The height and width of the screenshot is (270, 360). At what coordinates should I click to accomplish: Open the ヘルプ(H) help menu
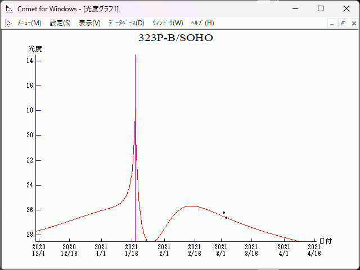(x=202, y=23)
